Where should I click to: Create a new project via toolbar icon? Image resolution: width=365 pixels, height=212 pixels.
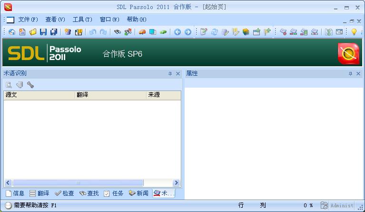pyautogui.click(x=22, y=32)
